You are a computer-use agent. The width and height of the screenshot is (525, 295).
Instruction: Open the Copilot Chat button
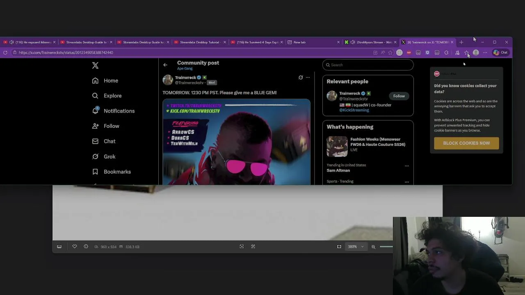pos(500,52)
